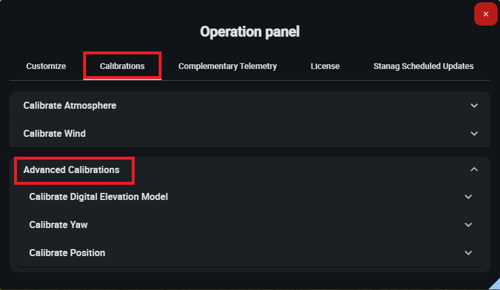The width and height of the screenshot is (500, 290).
Task: Click the Calibrate Wind chevron arrow
Action: (474, 134)
